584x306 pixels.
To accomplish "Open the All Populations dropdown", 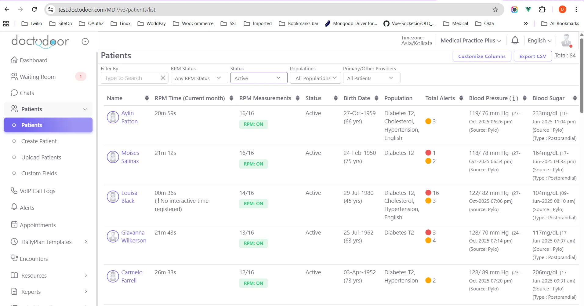I will tap(315, 78).
